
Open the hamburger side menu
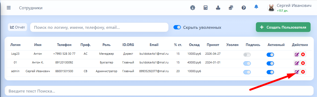click(9, 8)
